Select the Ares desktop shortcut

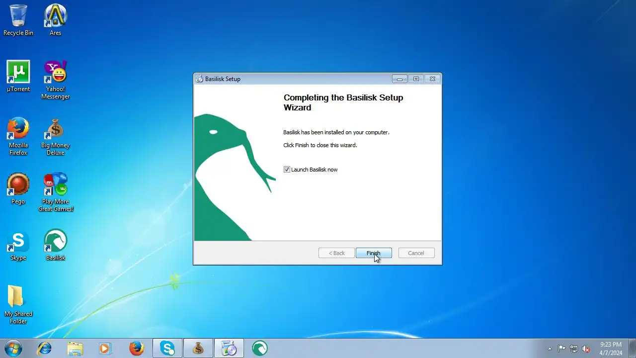pos(55,20)
